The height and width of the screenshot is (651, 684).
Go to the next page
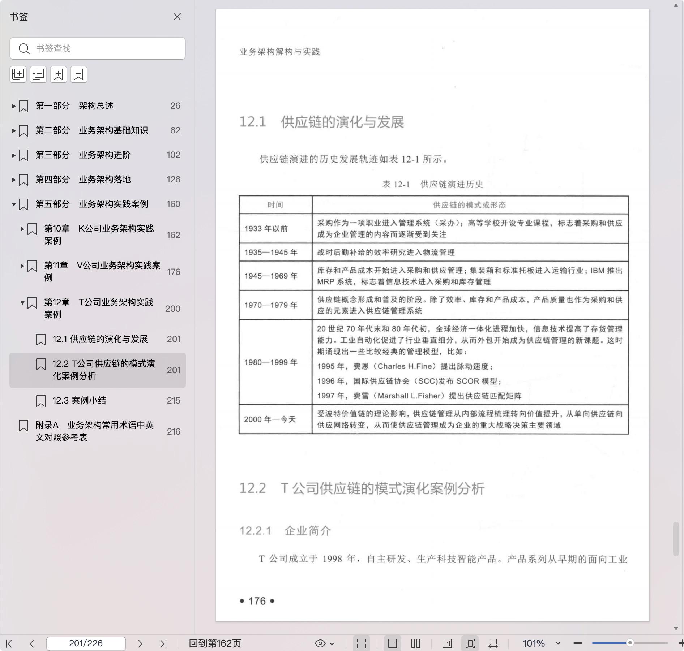point(140,643)
